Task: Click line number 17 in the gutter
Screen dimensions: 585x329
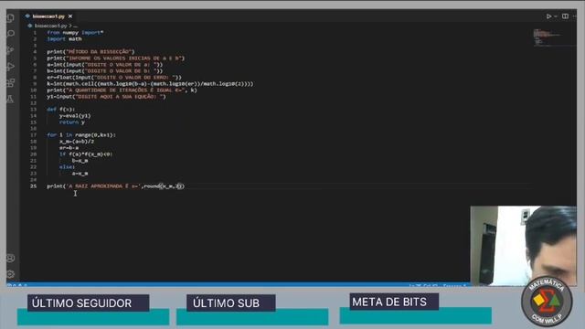Action: tap(34, 134)
